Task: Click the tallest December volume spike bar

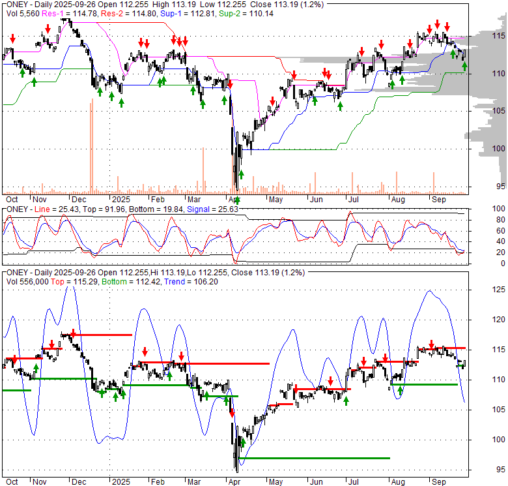Action: [x=92, y=147]
